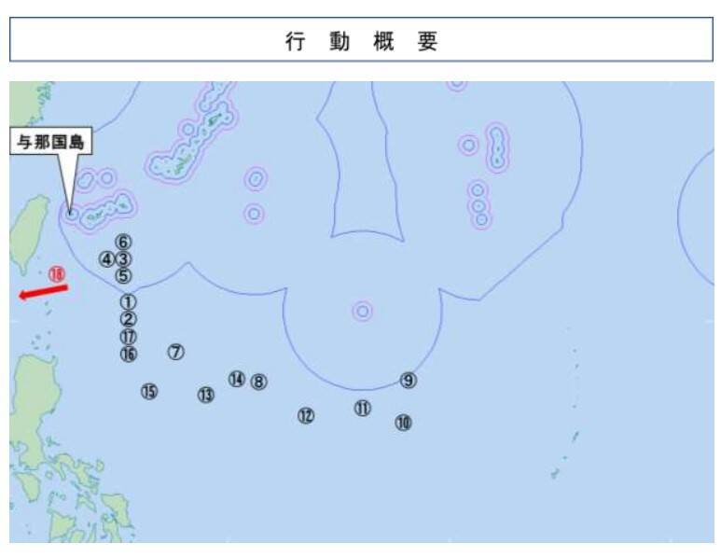721x557 pixels.
Task: Select map marker ⑧
Action: [x=258, y=382]
